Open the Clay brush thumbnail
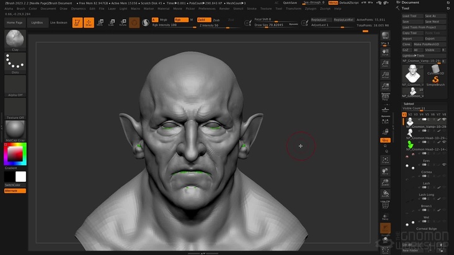454x255 pixels. (x=15, y=40)
